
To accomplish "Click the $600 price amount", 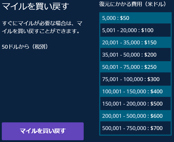I will point(156,116).
